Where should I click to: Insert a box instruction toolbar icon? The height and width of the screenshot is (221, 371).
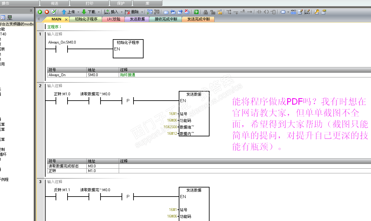click(273, 12)
